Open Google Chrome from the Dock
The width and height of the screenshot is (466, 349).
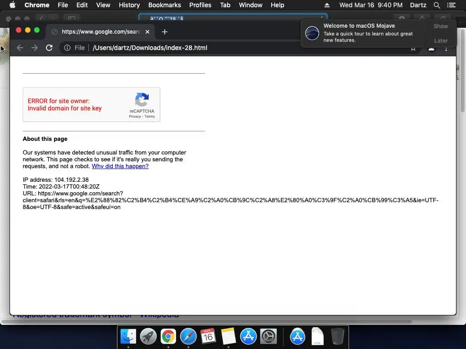168,337
